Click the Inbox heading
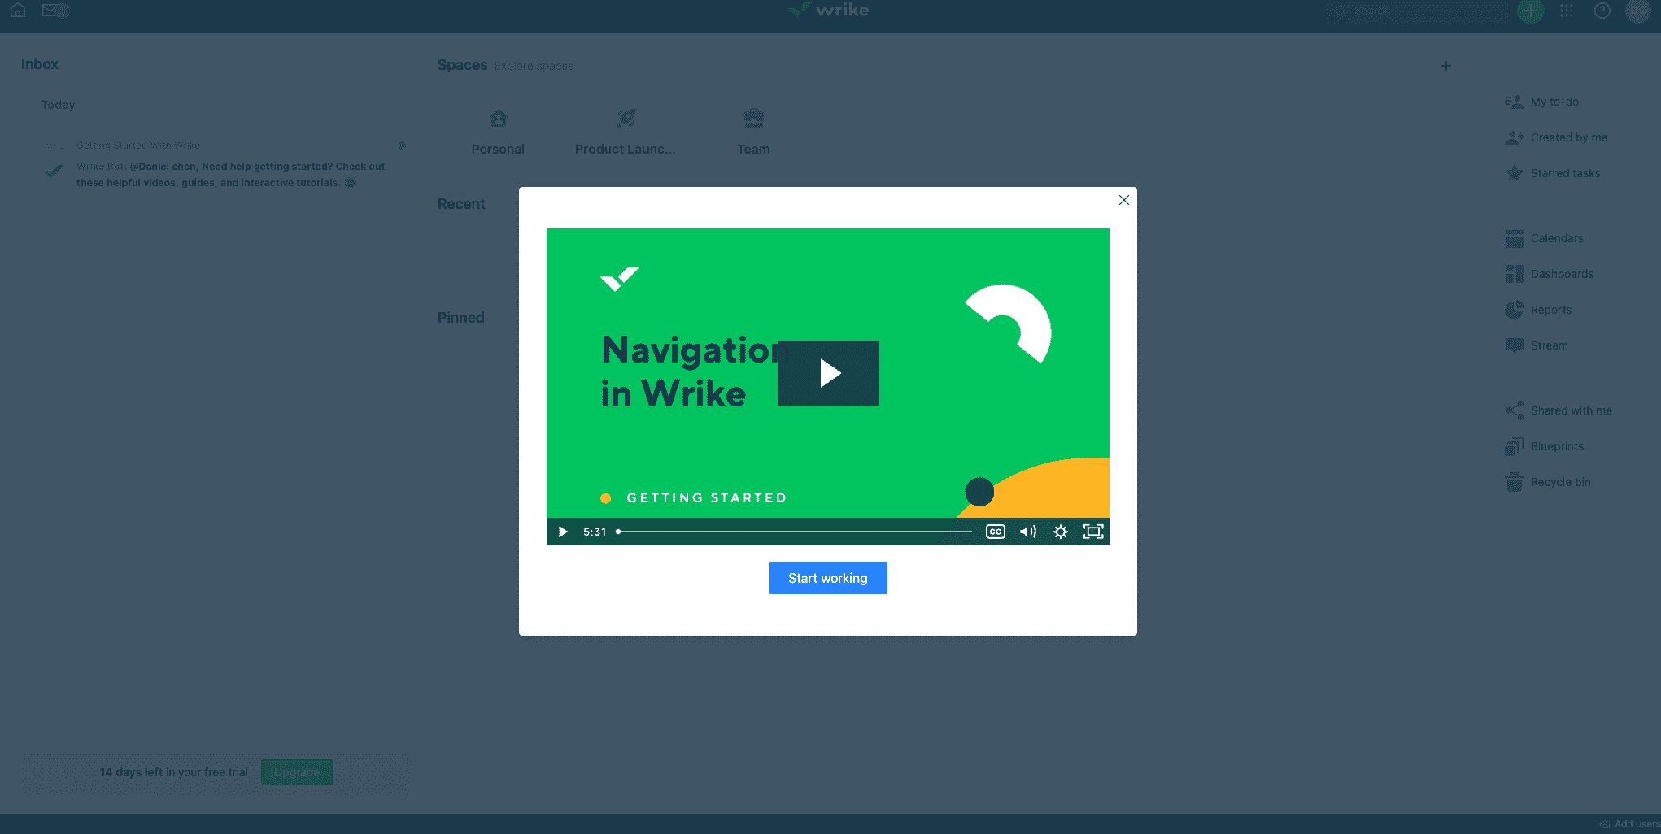This screenshot has height=834, width=1661. (40, 64)
